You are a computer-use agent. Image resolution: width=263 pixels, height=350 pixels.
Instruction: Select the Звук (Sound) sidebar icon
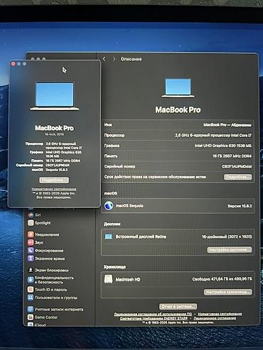[31, 243]
